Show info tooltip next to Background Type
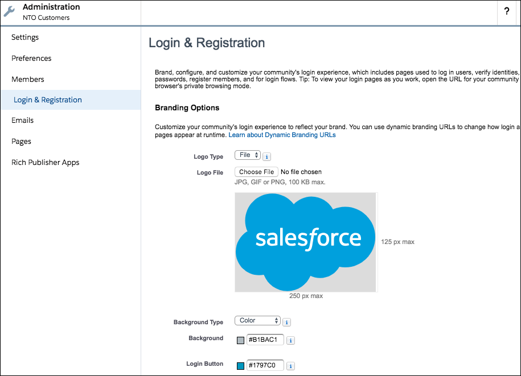Image resolution: width=521 pixels, height=376 pixels. point(287,322)
